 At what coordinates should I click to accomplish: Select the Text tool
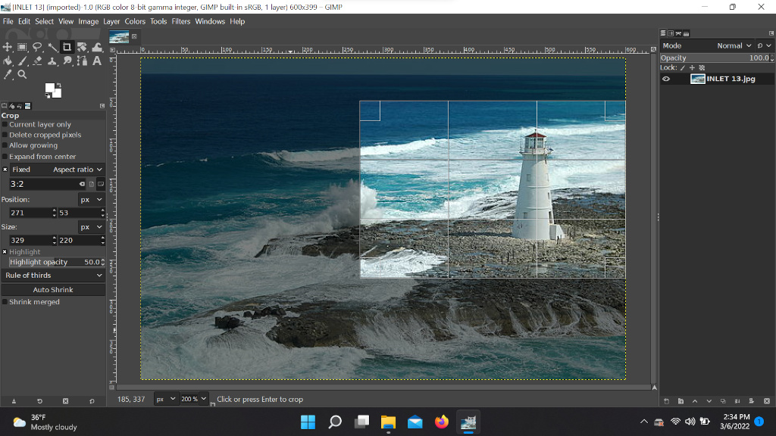[x=97, y=61]
